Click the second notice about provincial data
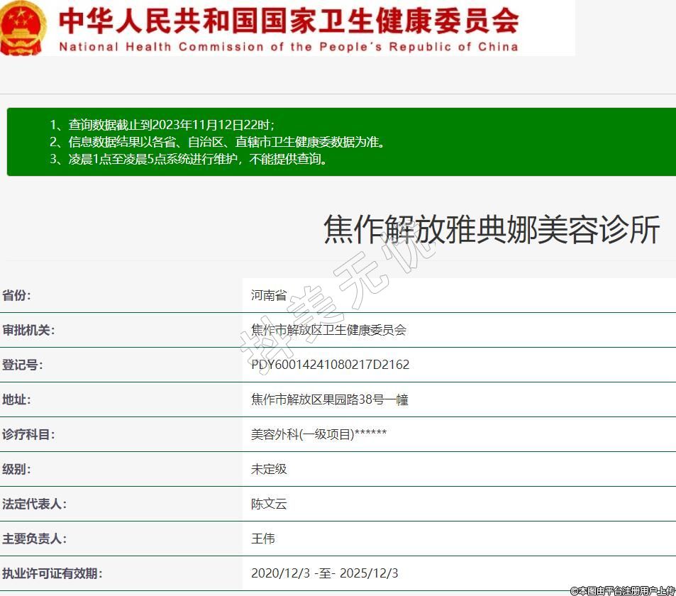The width and height of the screenshot is (676, 596). point(217,142)
